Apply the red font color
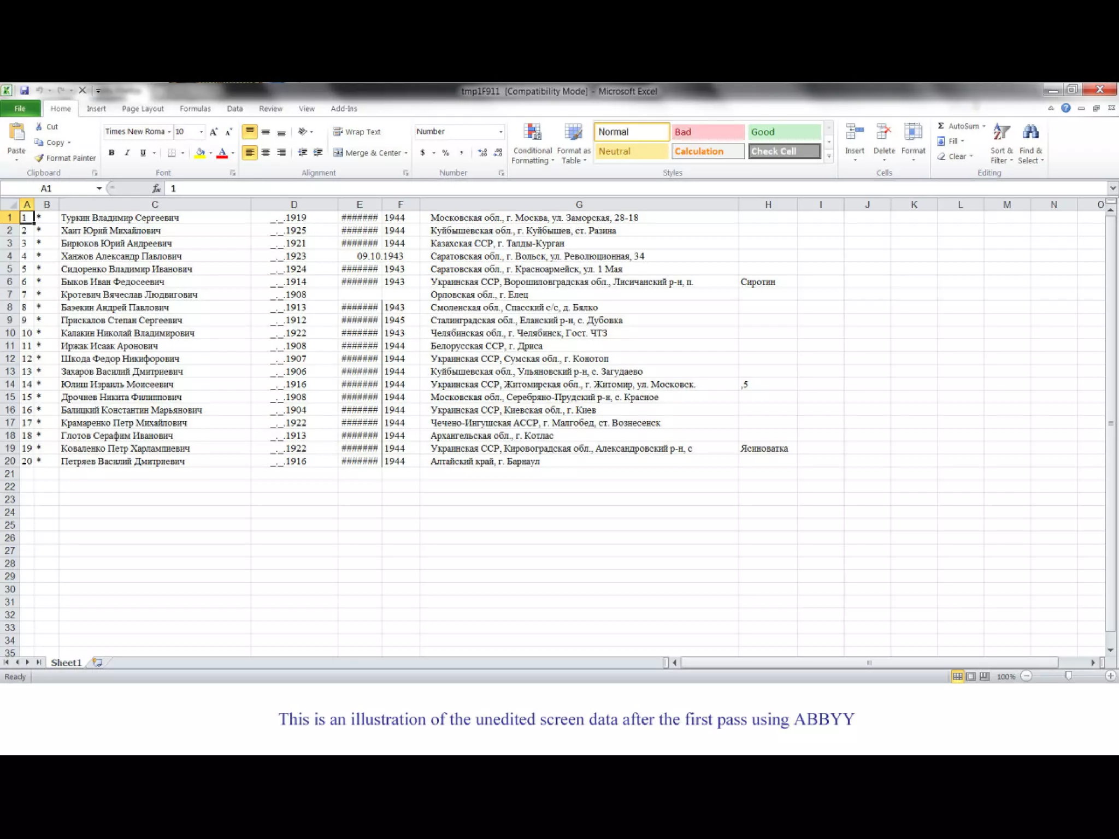This screenshot has height=839, width=1119. point(222,153)
